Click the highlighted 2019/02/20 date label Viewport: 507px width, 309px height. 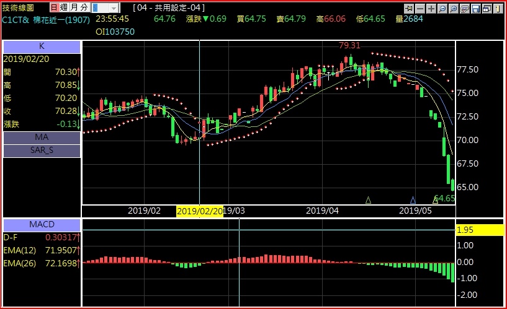(x=200, y=211)
